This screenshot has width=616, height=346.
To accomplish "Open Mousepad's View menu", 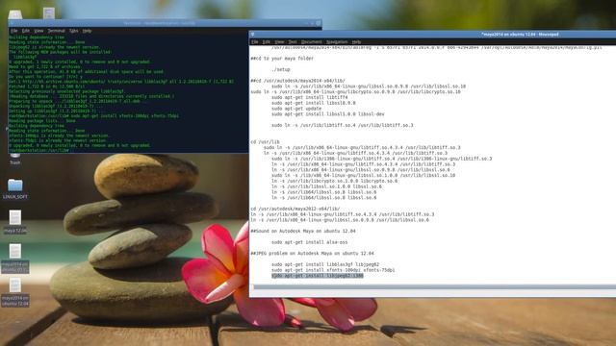I will [279, 41].
